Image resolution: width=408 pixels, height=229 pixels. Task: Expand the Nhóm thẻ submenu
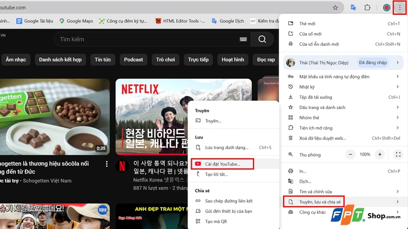343,118
